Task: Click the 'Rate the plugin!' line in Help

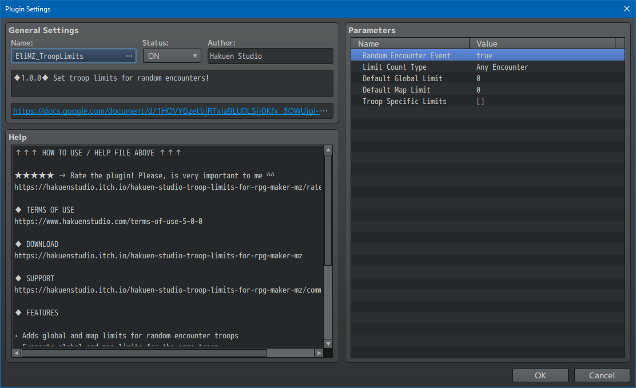Action: [x=144, y=175]
